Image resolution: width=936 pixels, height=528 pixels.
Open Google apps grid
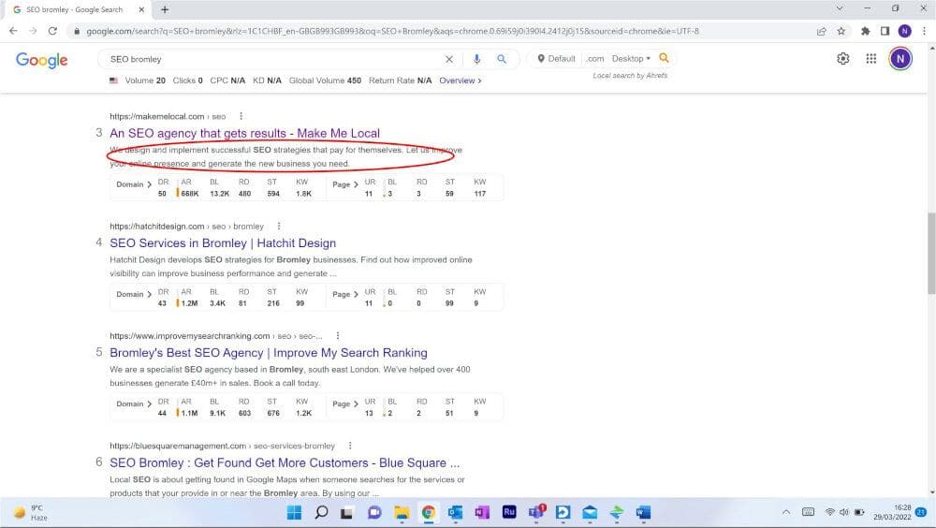click(870, 59)
